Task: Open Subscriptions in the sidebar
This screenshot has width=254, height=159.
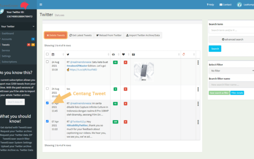Action: click(9, 62)
